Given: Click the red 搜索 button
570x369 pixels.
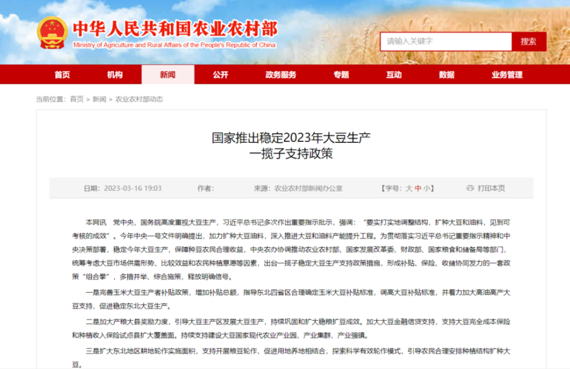Looking at the screenshot, I should [x=528, y=42].
